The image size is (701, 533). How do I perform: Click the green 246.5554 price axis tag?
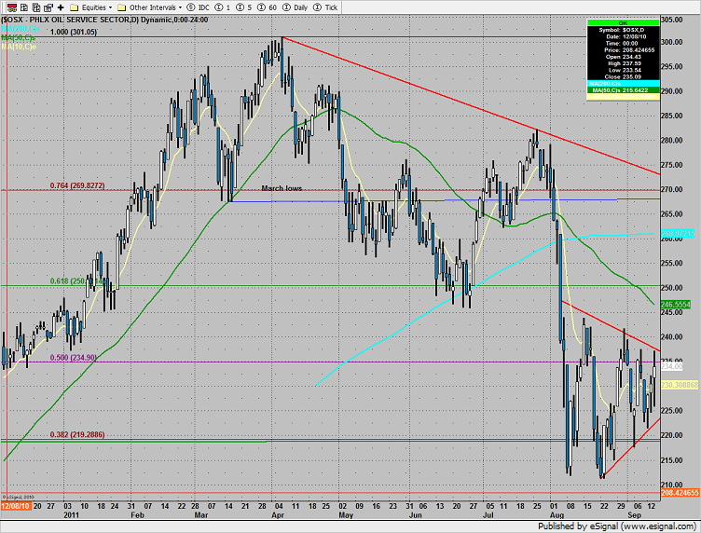tap(676, 305)
